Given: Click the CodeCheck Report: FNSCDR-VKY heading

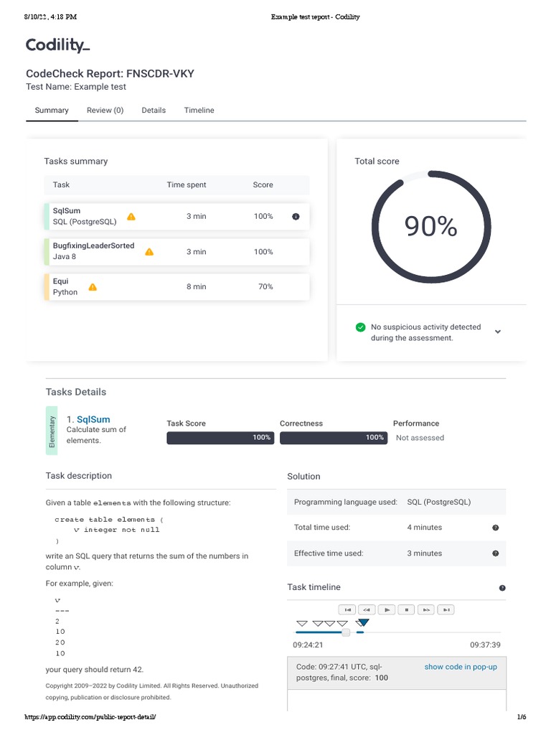Looking at the screenshot, I should [x=110, y=74].
